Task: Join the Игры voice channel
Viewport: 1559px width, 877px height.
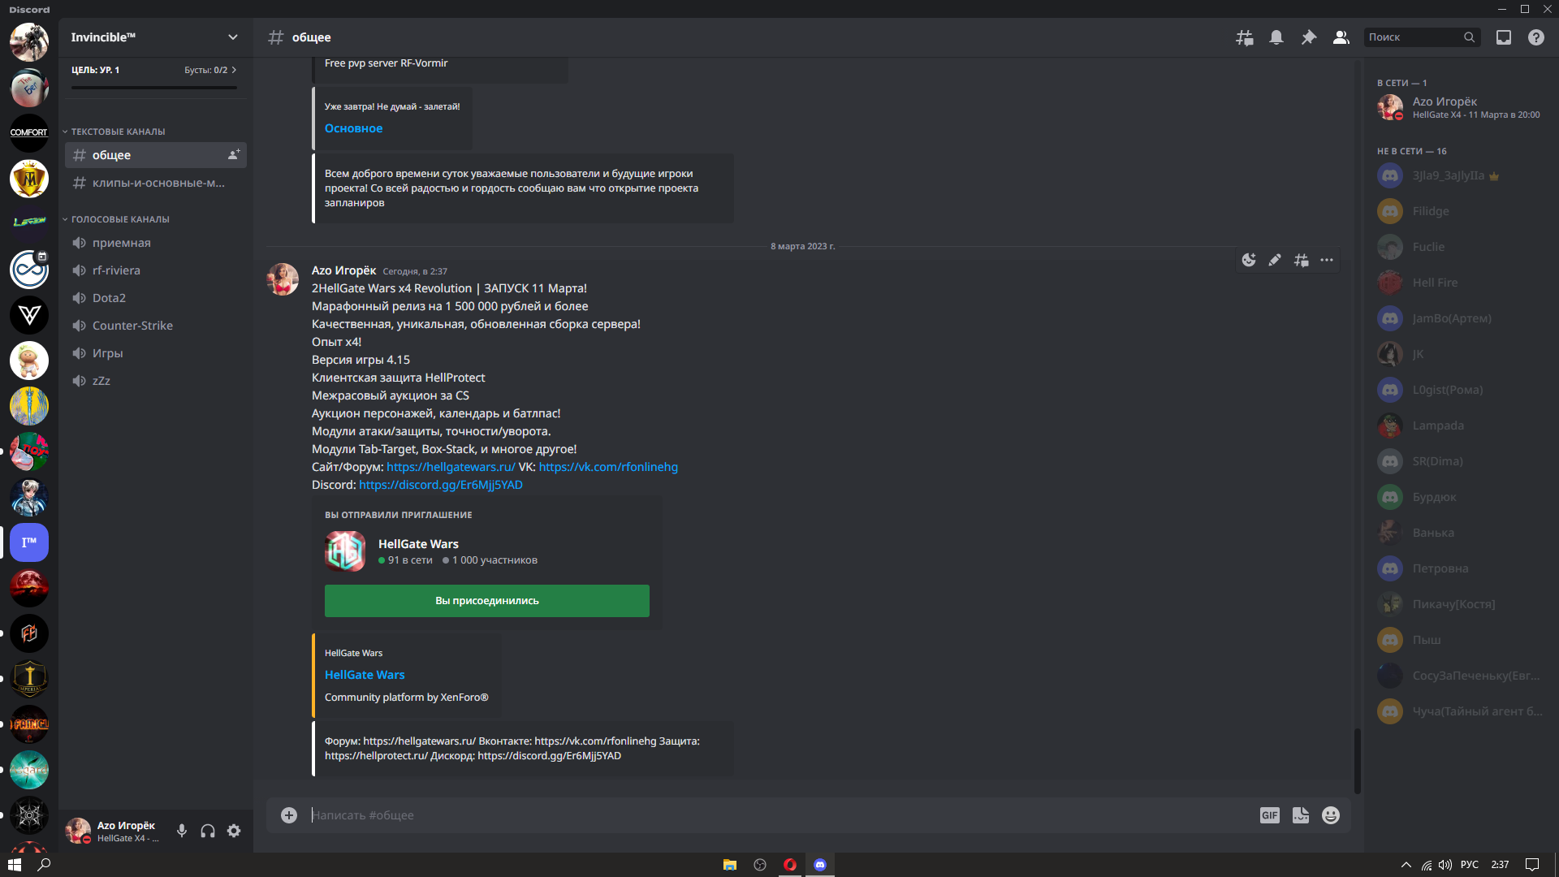Action: (156, 353)
